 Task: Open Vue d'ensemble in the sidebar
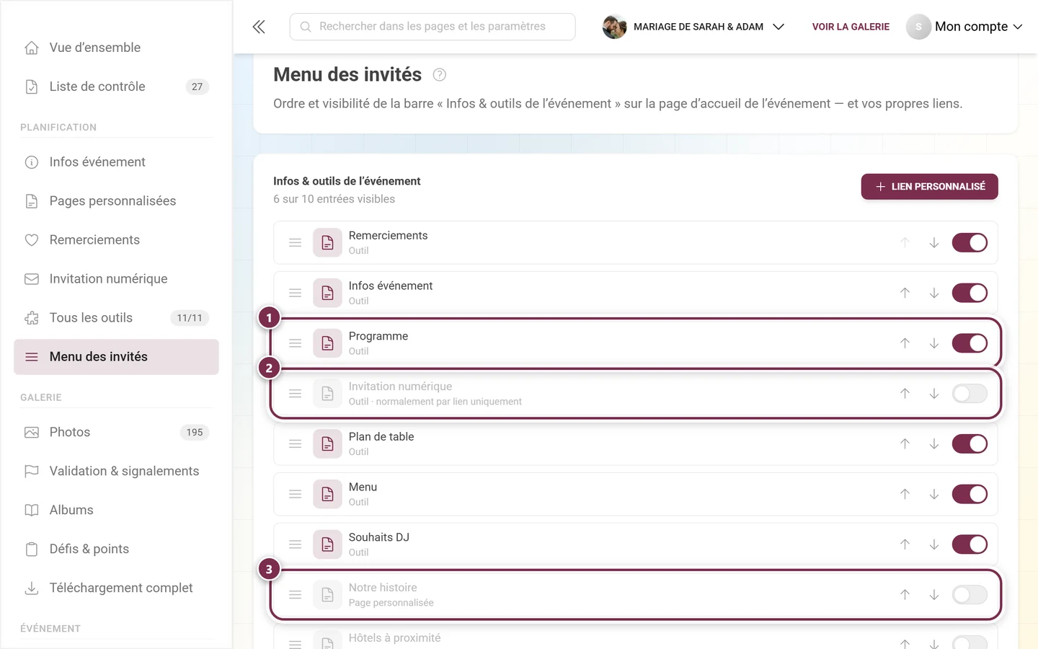point(116,48)
